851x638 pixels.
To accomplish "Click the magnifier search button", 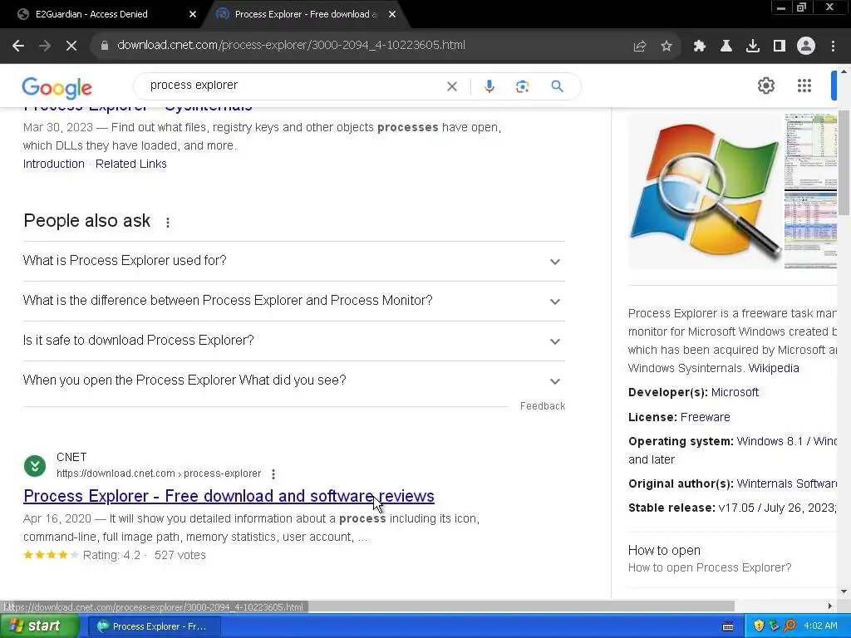I will point(557,86).
